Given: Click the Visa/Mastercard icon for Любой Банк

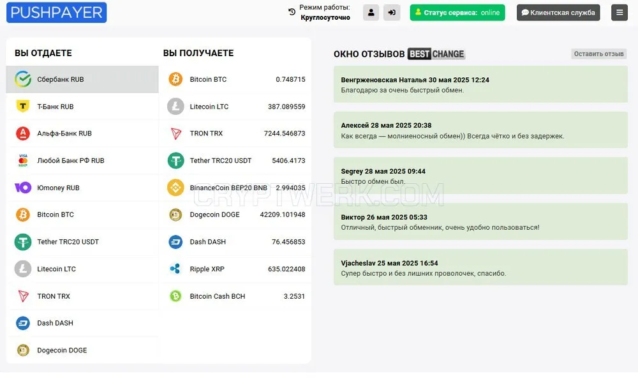Looking at the screenshot, I should pos(23,160).
